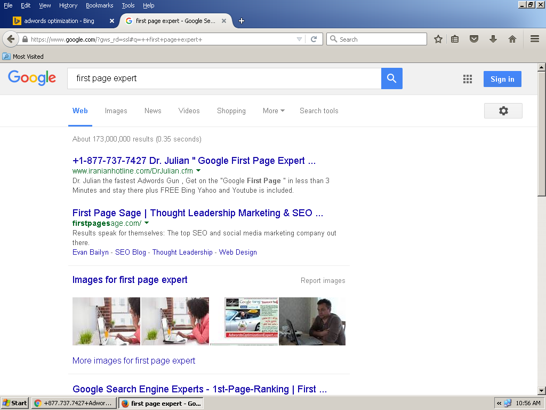This screenshot has width=546, height=410.
Task: Click More images for first page expert
Action: point(134,360)
